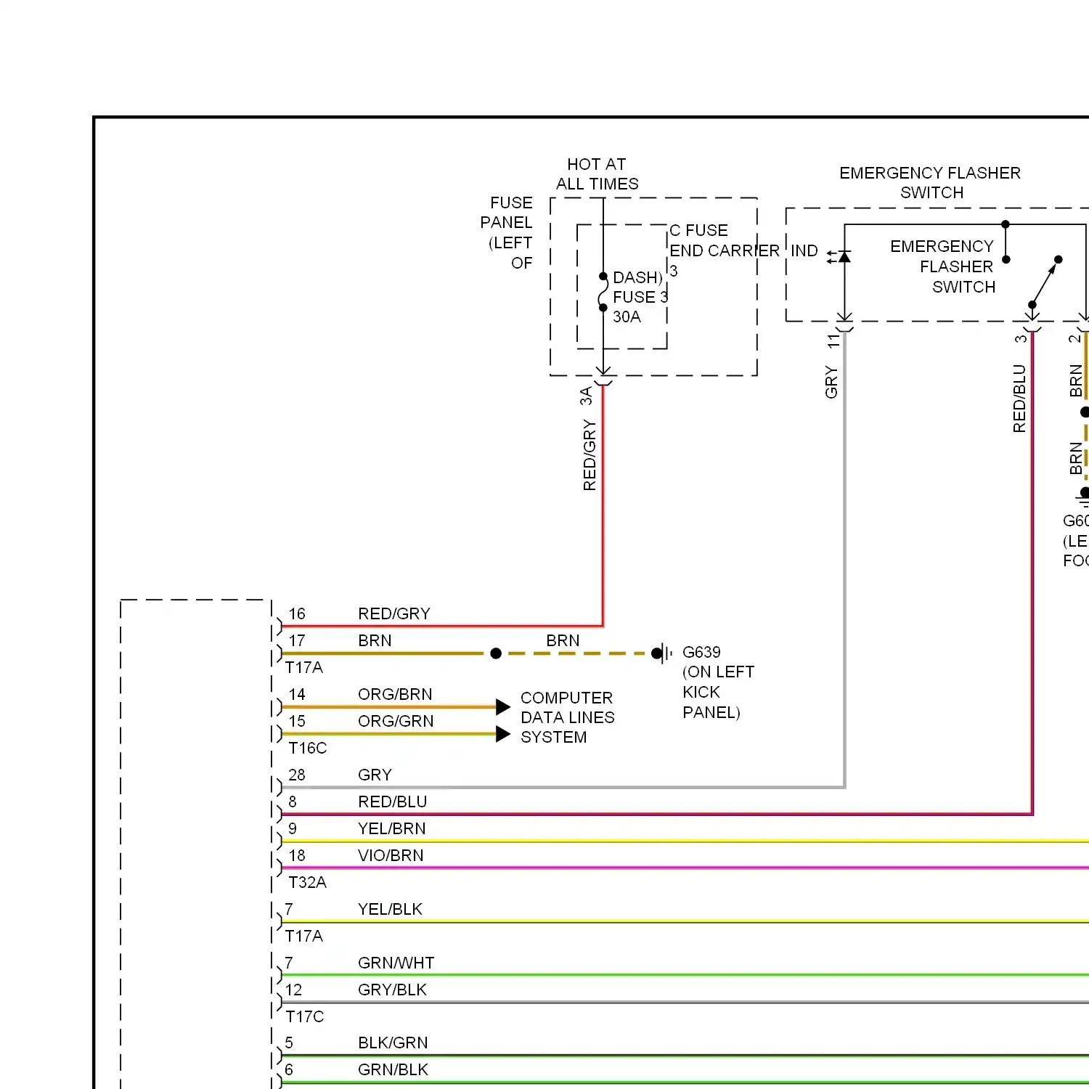1089x1089 pixels.
Task: Click the EMERGENCY FLASHER SWITCH label inside the dashed box
Action: point(942,266)
